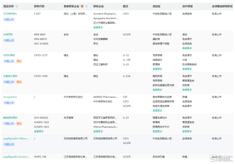Click 肌肉骨骼系统 therapy area

(x=189, y=65)
